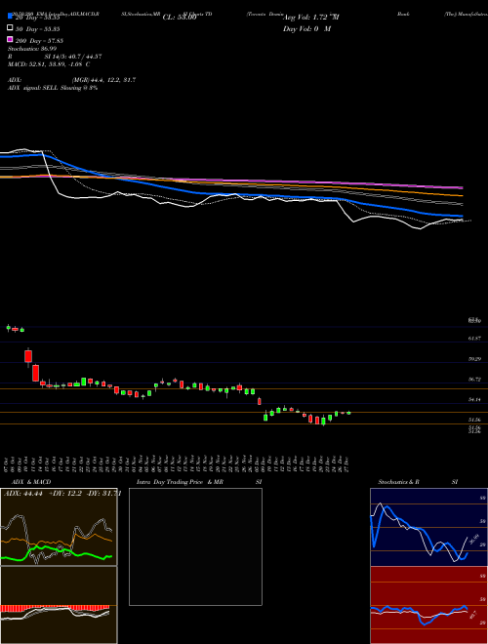
Task: Click the 61.87 price axis label
Action: pyautogui.click(x=475, y=339)
